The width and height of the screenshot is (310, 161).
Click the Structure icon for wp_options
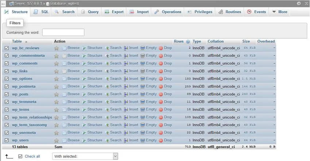pyautogui.click(x=84, y=79)
